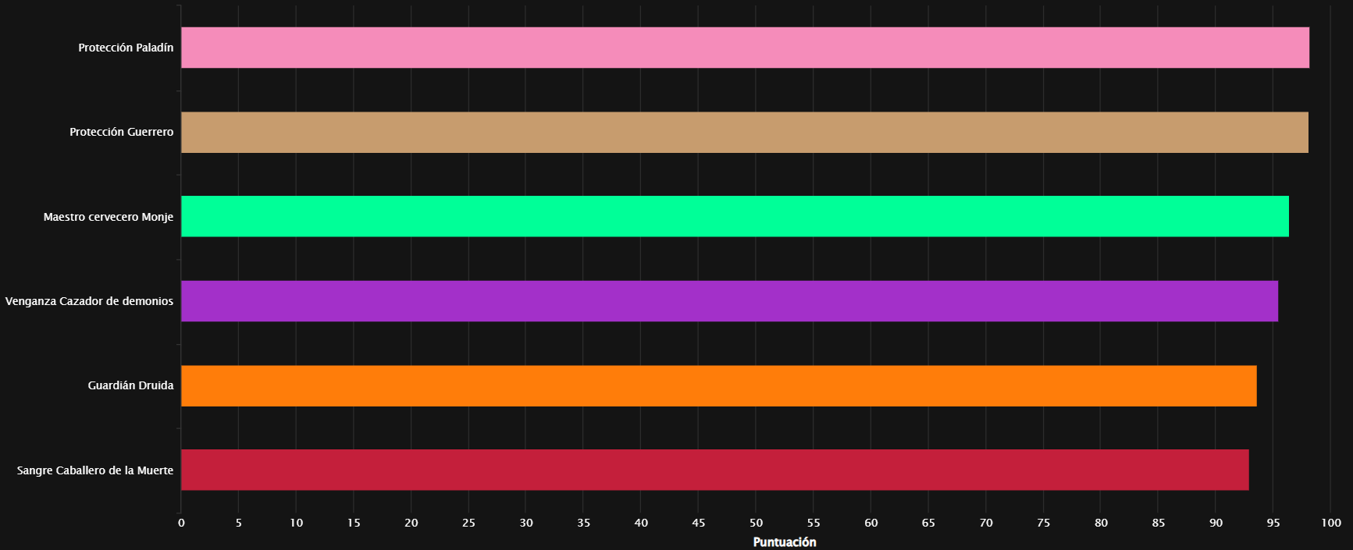Click the '100' tick on the x-axis
The width and height of the screenshot is (1353, 550).
coord(1331,523)
